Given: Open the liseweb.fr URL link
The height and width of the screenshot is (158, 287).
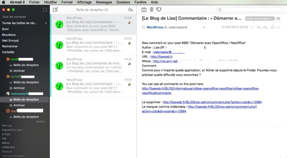Looking at the screenshot, I should coord(161,57).
